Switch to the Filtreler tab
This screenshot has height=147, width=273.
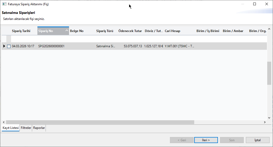[26, 128]
